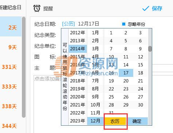Click the 保存 save button
173x133 pixels.
157,8
